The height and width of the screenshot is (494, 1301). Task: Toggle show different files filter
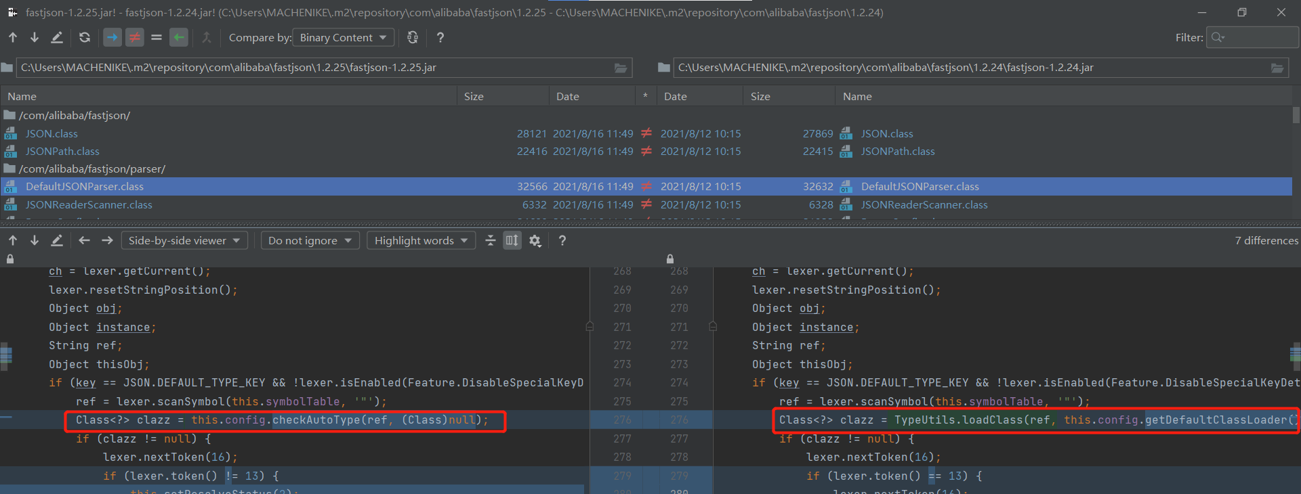pyautogui.click(x=135, y=37)
